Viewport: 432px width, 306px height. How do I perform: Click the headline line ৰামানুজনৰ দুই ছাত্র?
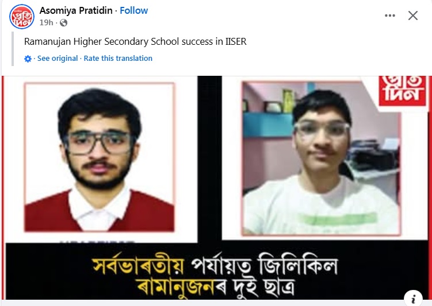(216, 287)
